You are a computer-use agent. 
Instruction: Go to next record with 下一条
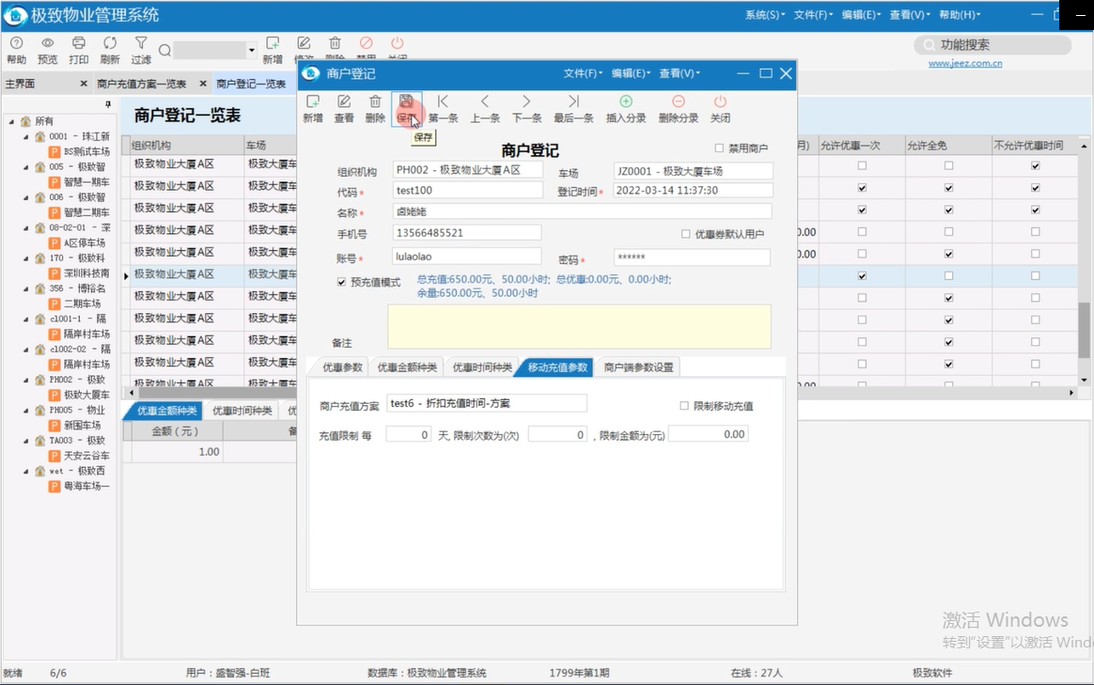pos(526,102)
